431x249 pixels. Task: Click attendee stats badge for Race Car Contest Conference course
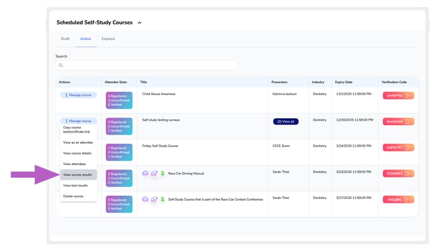tap(119, 204)
